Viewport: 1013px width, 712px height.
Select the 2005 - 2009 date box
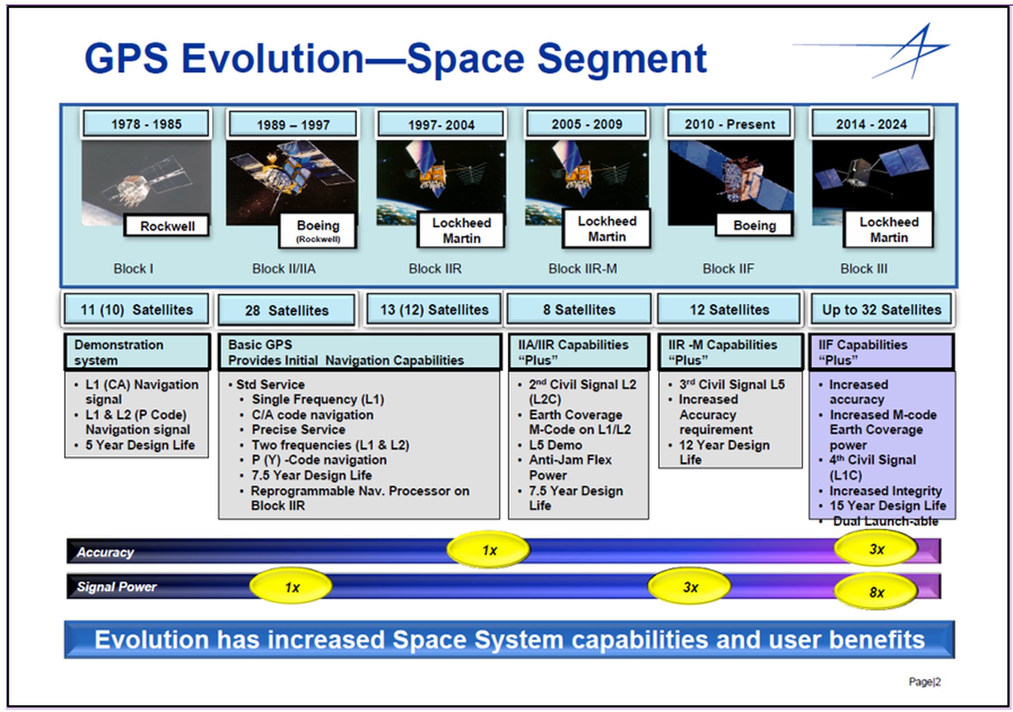pos(587,124)
